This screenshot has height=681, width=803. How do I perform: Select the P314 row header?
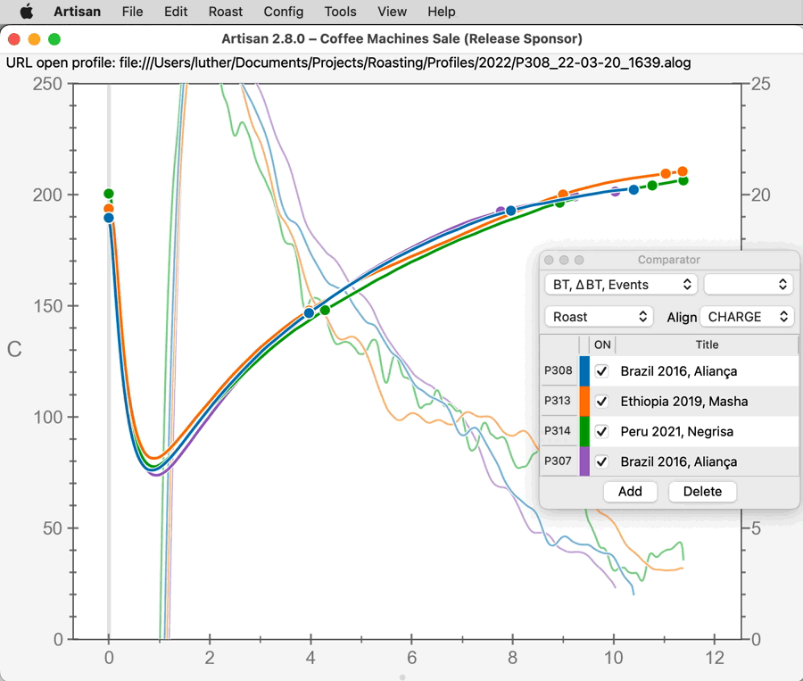tap(559, 431)
